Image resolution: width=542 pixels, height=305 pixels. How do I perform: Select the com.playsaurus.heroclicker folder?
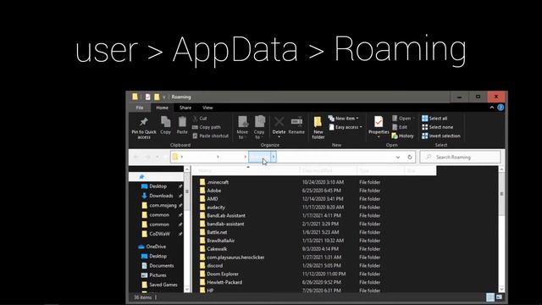click(x=232, y=258)
